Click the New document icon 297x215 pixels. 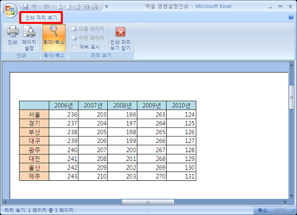68,7
